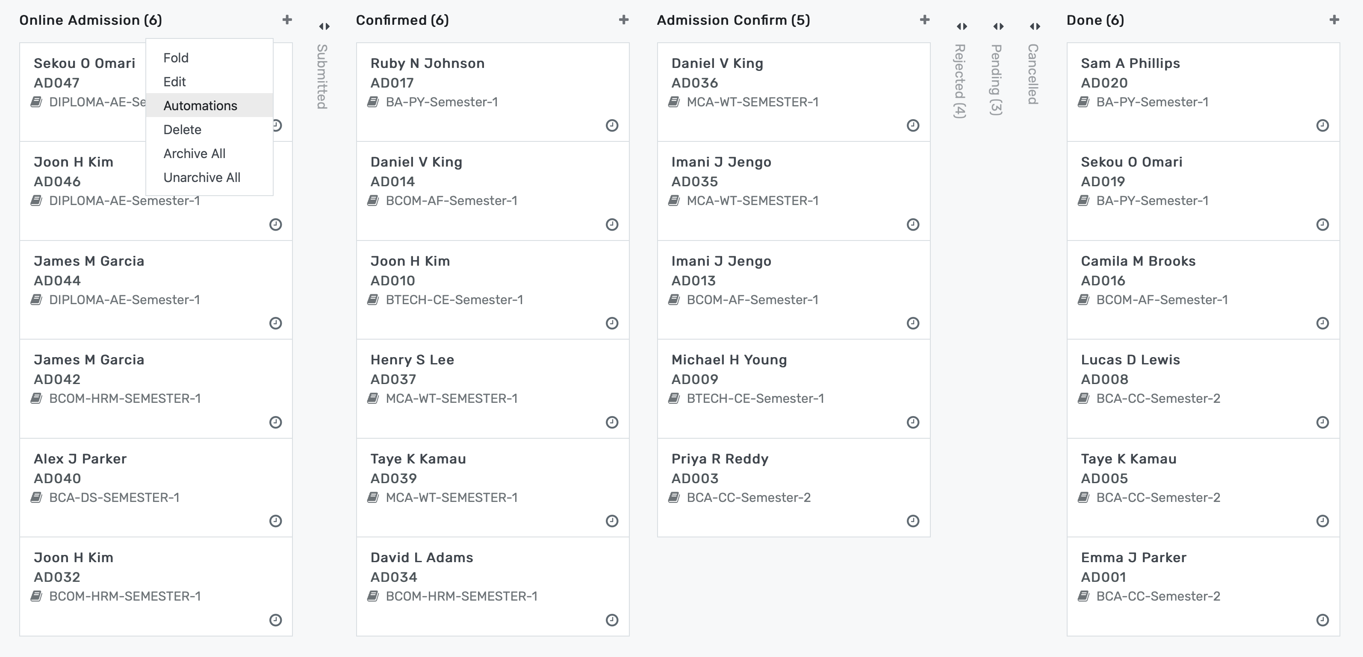Click the book icon on Michael H Young card

coord(674,399)
